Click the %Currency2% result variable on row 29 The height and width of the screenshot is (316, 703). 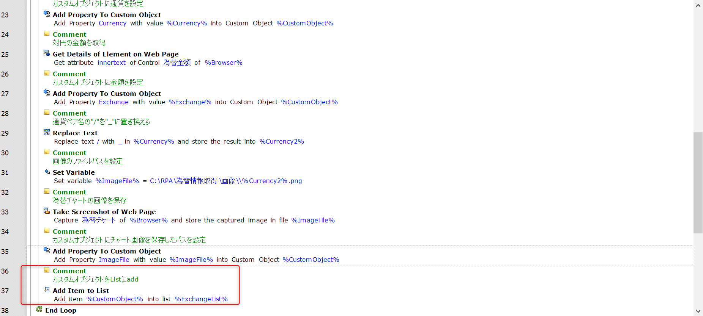[282, 141]
